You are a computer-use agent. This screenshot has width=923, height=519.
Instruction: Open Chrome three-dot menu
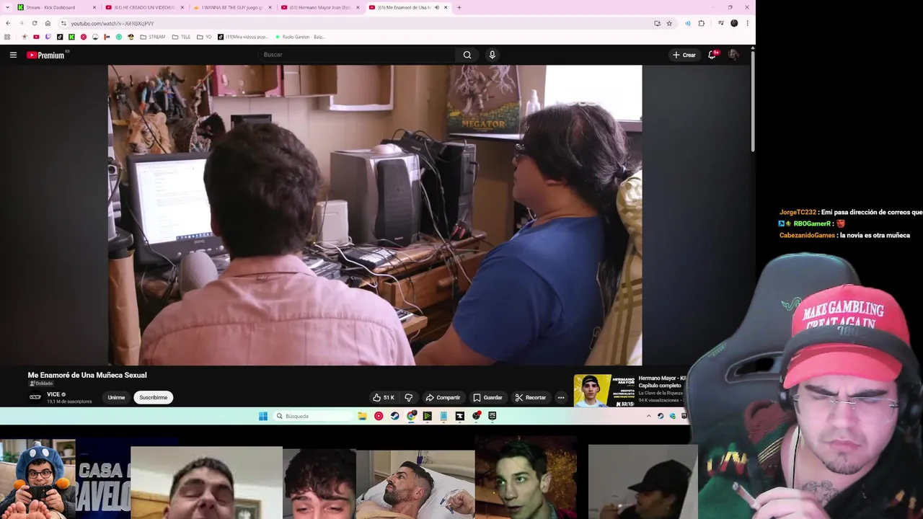point(747,23)
